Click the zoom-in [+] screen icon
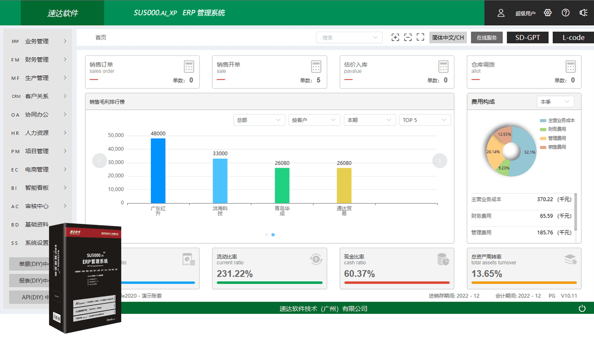Viewport: 594px width, 346px height. click(x=395, y=37)
